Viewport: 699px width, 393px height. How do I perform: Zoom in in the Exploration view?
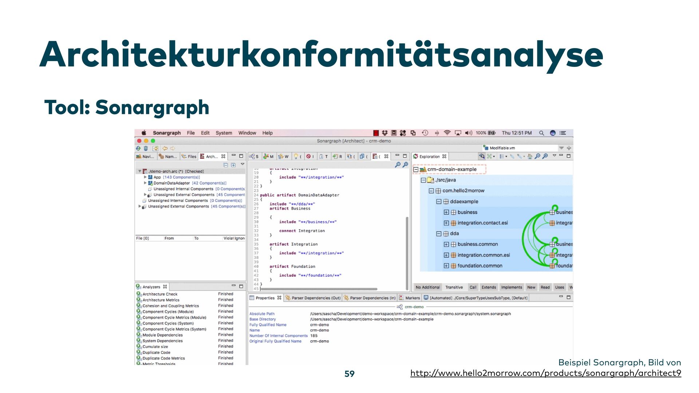[545, 156]
